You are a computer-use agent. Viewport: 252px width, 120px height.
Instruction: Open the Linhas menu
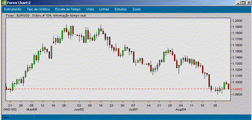point(104,9)
